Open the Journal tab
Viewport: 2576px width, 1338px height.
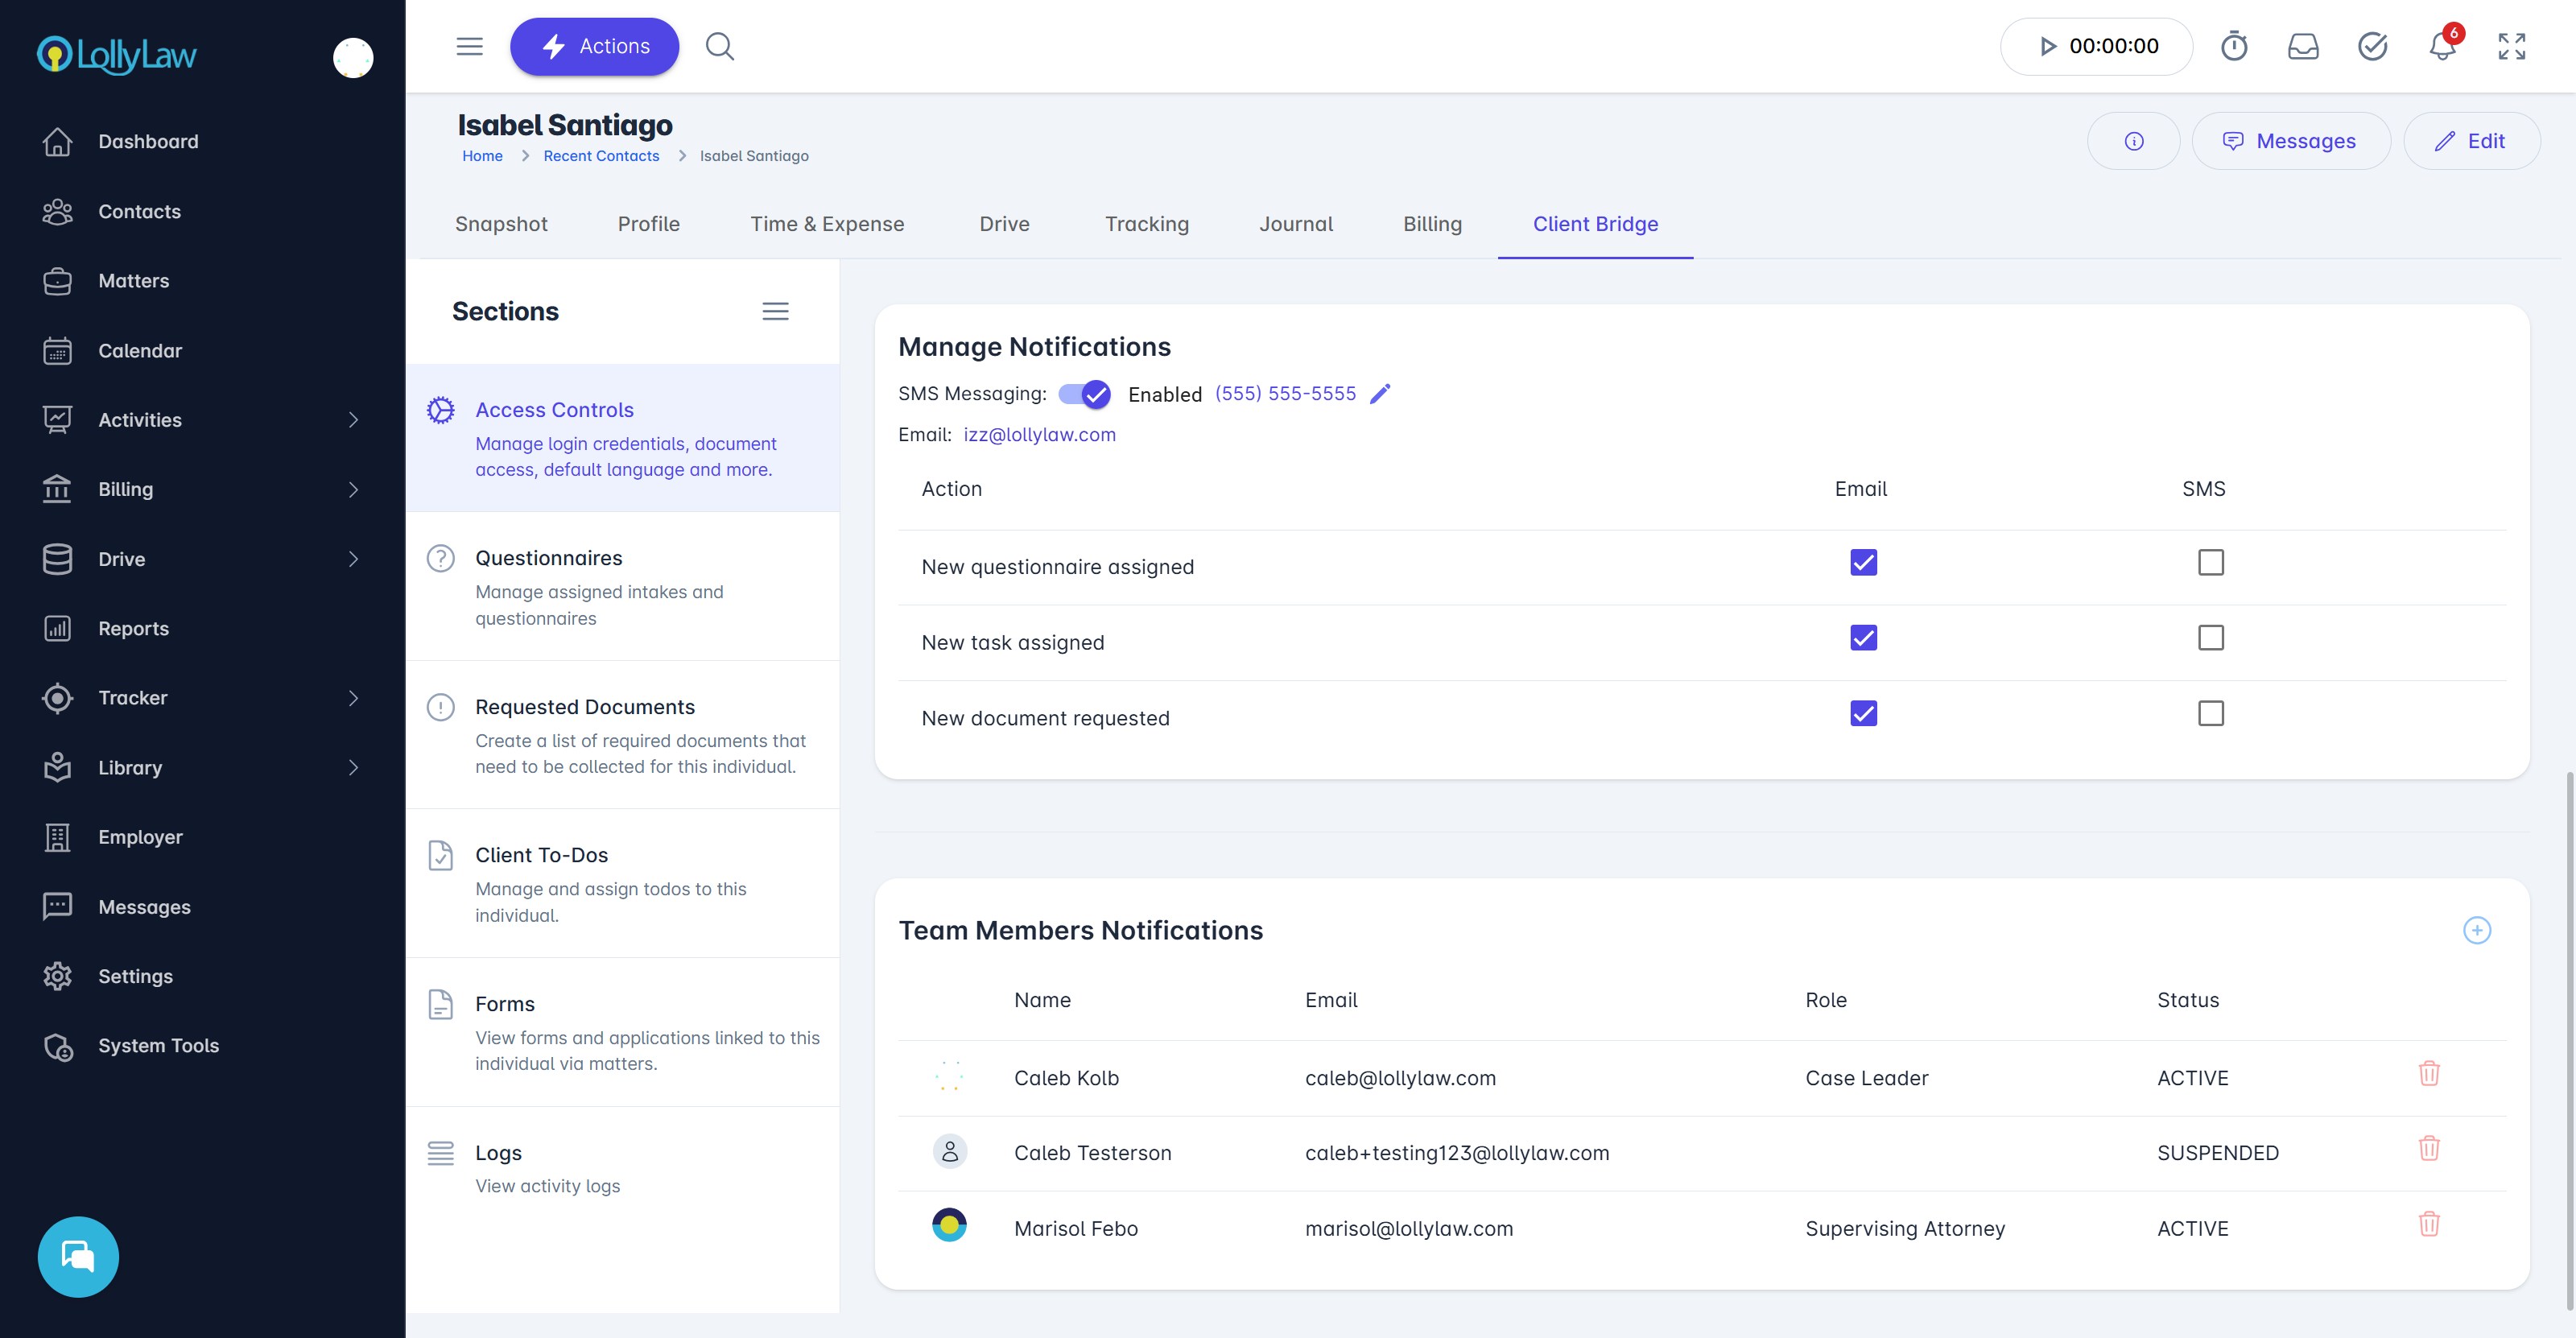(x=1295, y=224)
